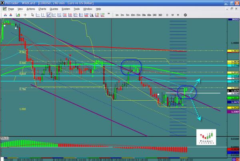
Task: Select the vertical line drawing tool
Action: click(43, 15)
